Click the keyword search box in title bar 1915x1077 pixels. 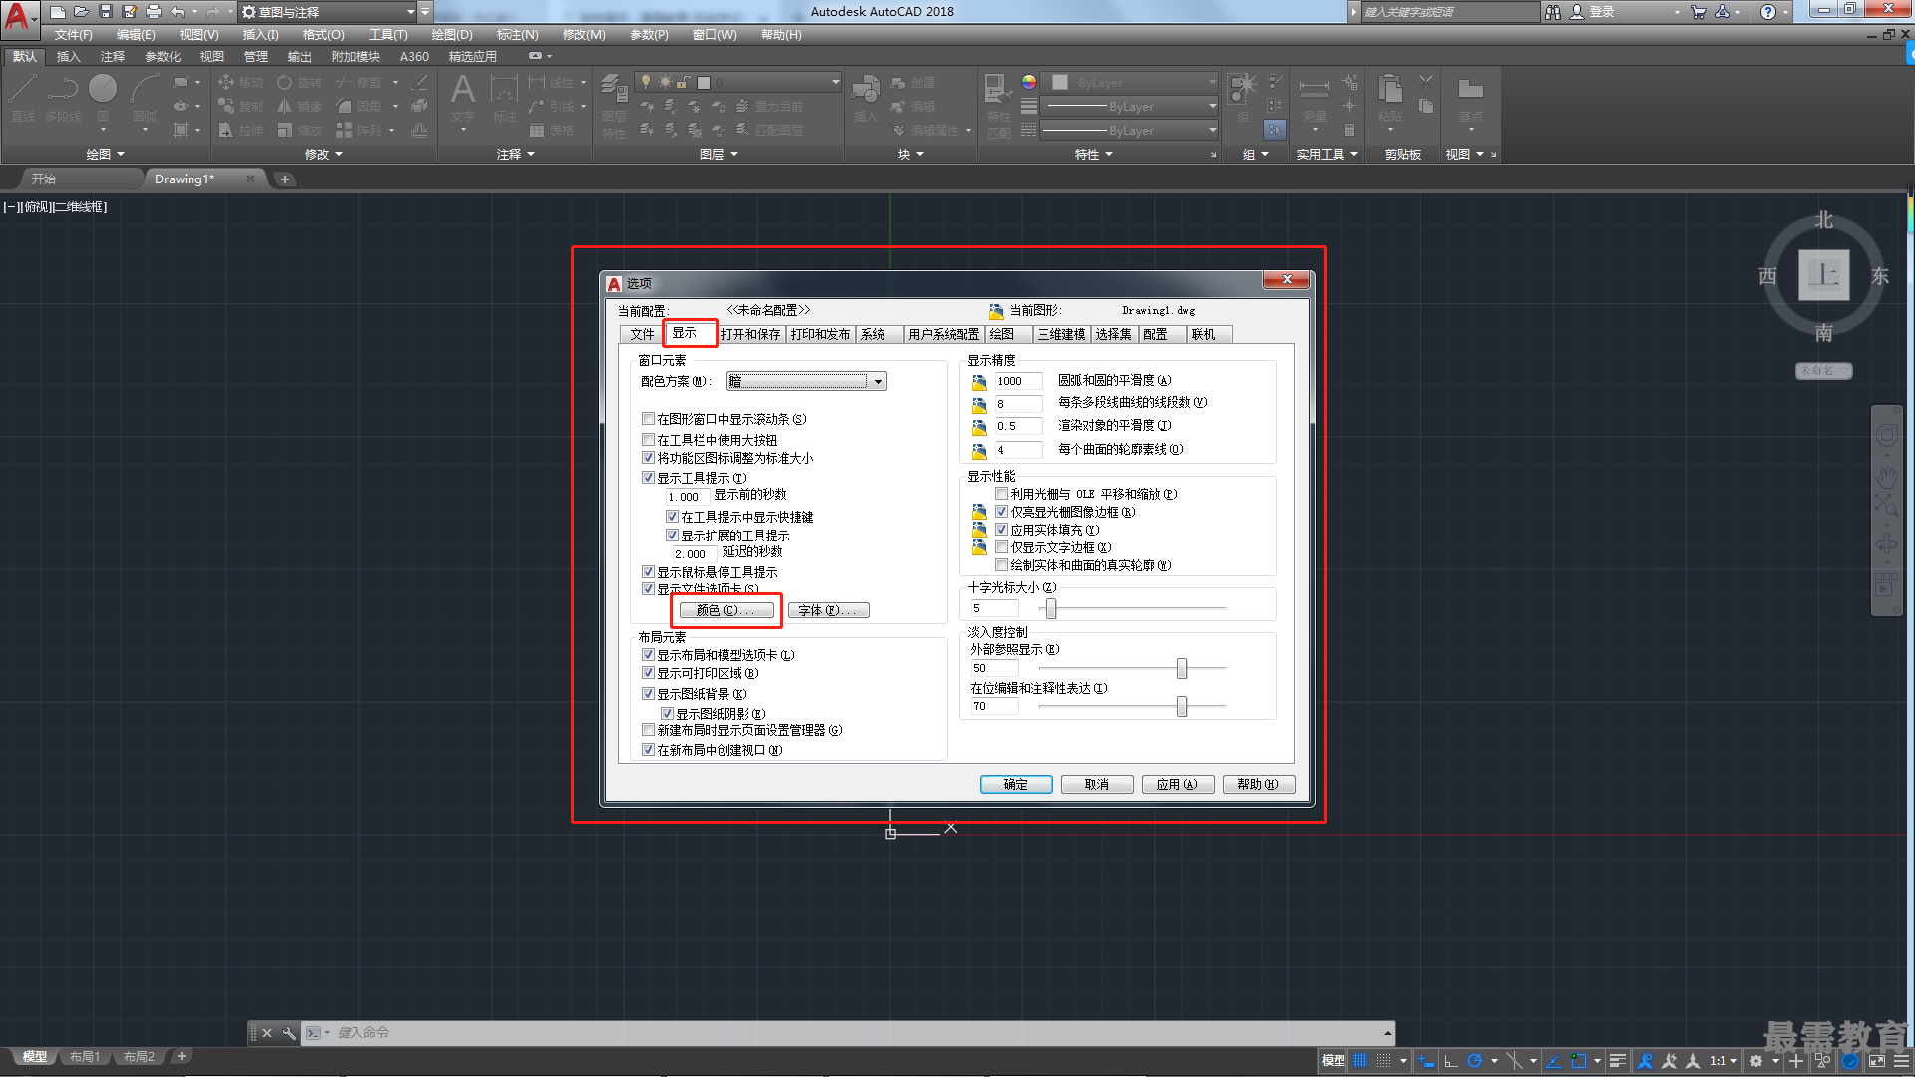point(1450,12)
